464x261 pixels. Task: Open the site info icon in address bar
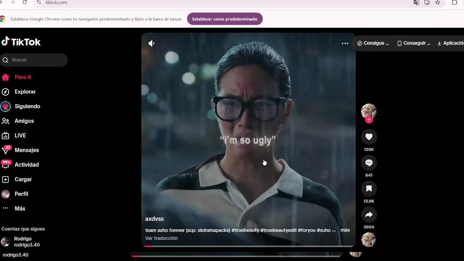click(x=39, y=2)
